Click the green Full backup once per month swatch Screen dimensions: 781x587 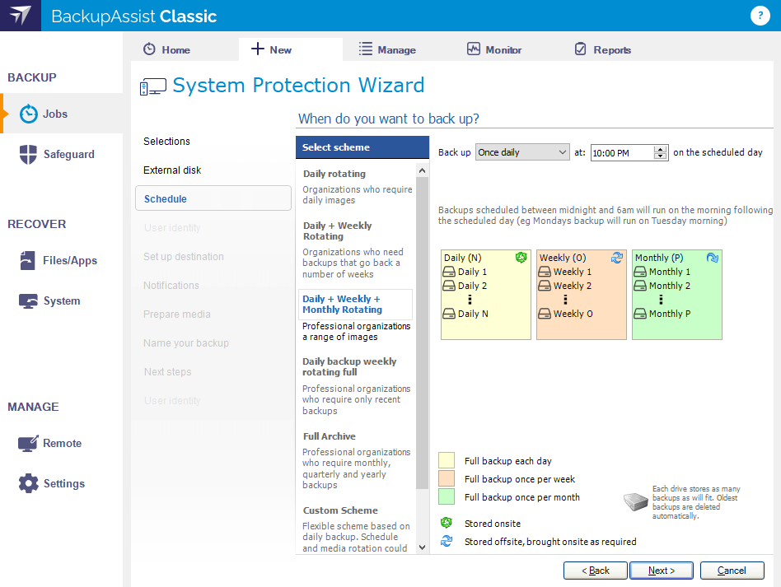point(447,497)
